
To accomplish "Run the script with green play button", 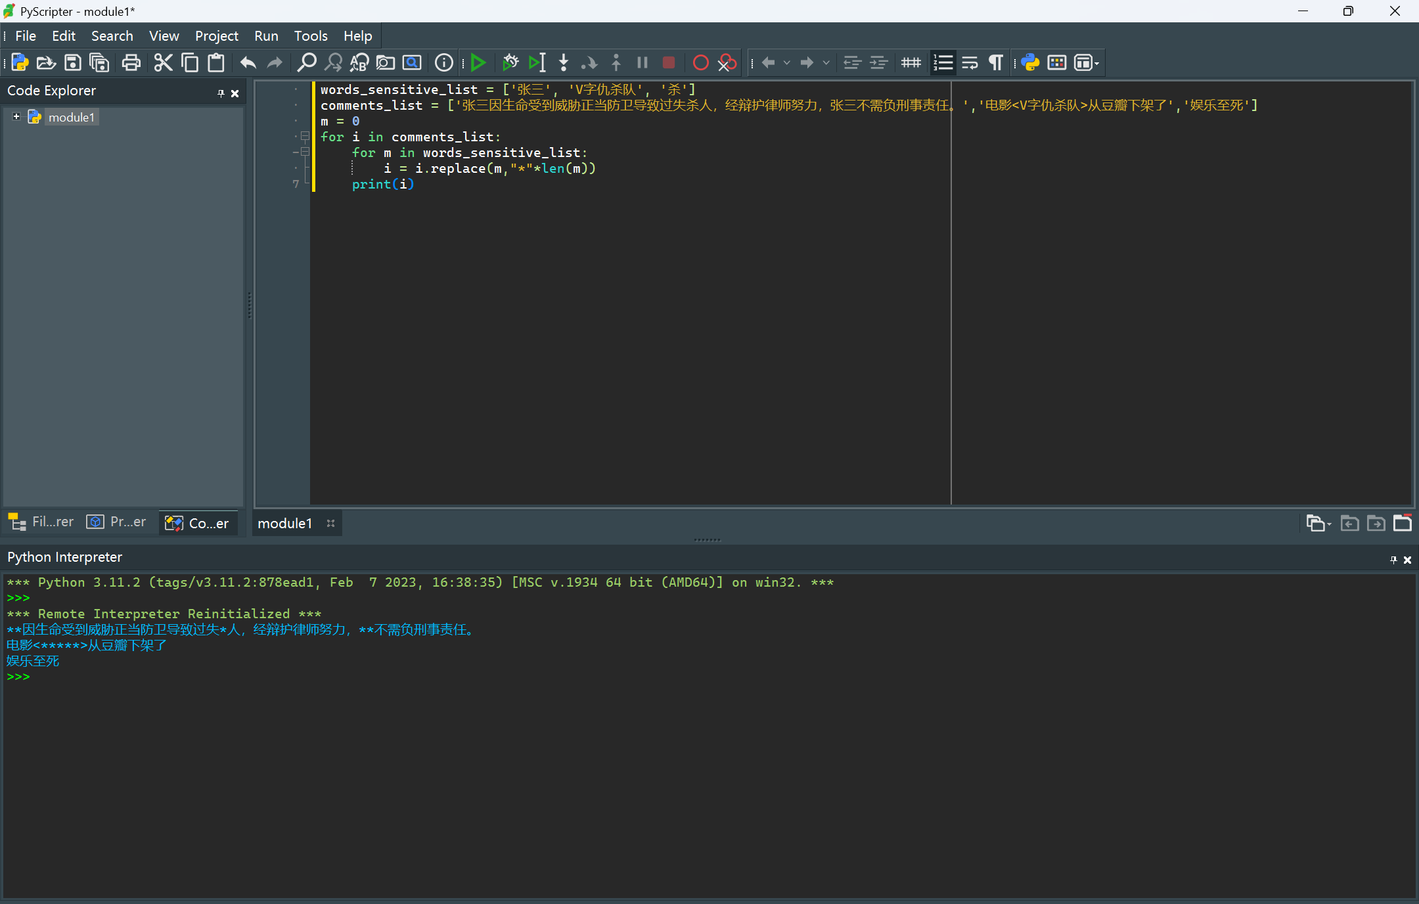I will pyautogui.click(x=478, y=63).
